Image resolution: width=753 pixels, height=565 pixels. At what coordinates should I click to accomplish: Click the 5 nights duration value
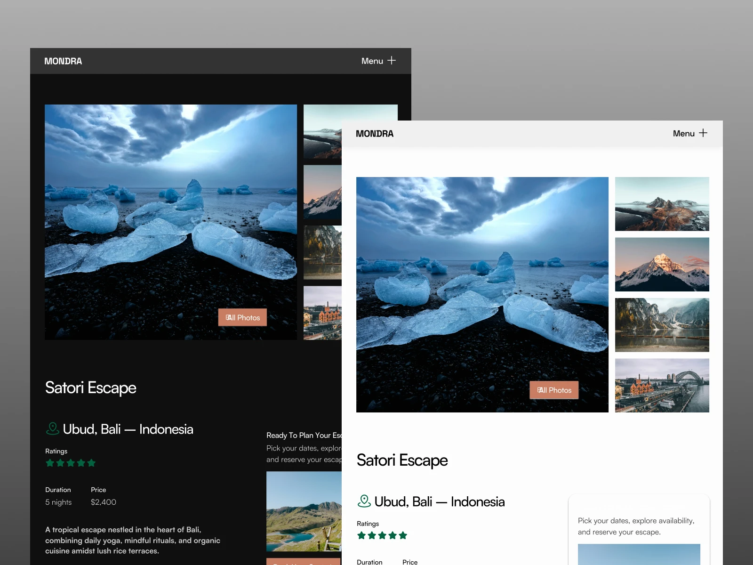tap(58, 502)
